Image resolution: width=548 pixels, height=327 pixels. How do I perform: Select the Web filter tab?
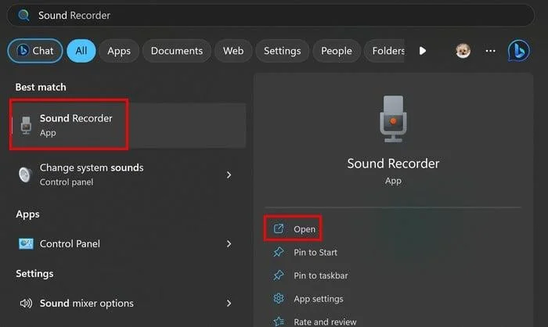(233, 51)
